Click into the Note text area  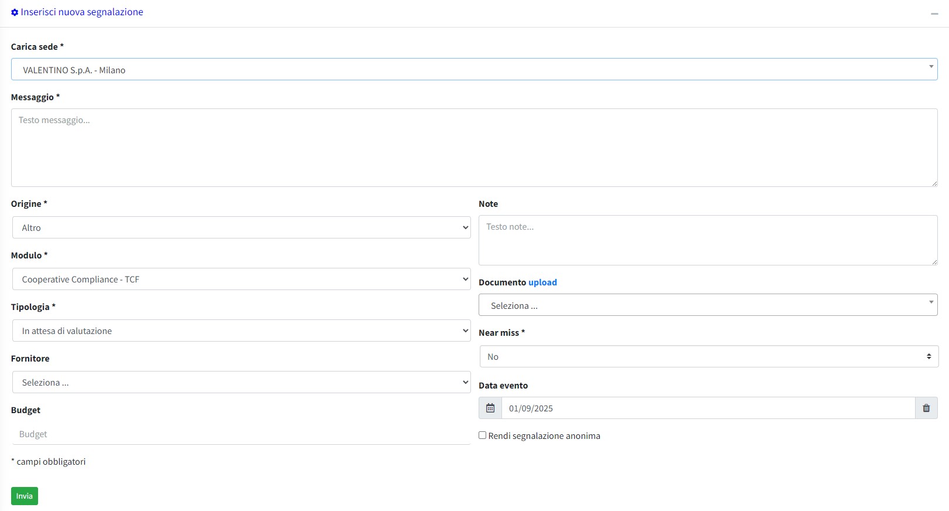(708, 240)
